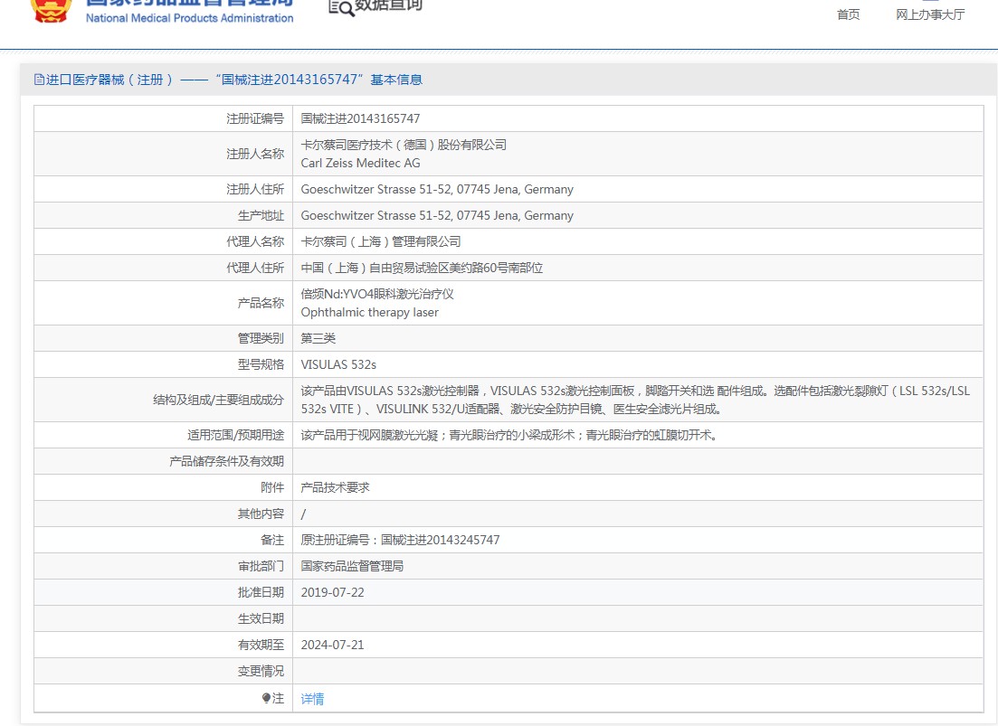
Task: Click the 产品名称 label cell
Action: (x=163, y=303)
